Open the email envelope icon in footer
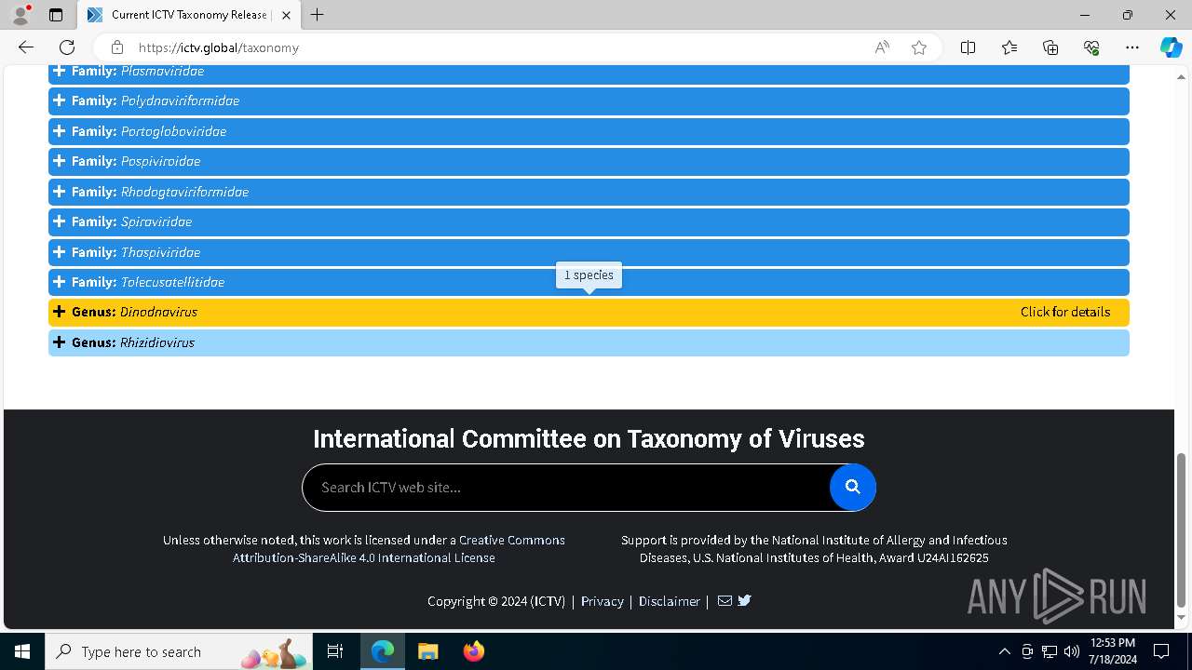This screenshot has height=670, width=1192. point(725,600)
